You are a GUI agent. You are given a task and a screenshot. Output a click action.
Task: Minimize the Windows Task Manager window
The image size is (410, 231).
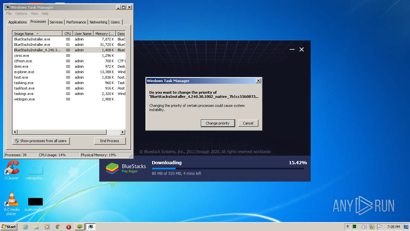pos(118,7)
